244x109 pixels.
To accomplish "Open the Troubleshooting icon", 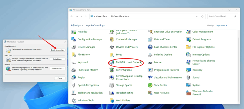I will (x=112, y=93).
